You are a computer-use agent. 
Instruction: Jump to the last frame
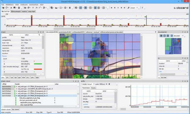click(x=124, y=8)
